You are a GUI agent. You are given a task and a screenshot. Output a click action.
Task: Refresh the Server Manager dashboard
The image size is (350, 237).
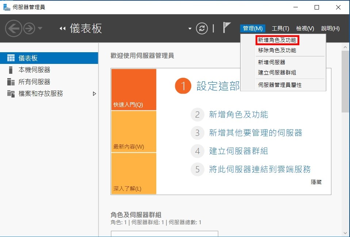202,28
